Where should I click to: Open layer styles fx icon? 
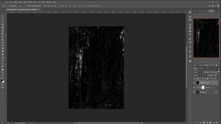click(201, 123)
